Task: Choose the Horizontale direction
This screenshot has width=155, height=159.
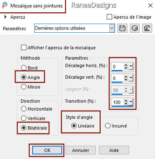Action: [23, 109]
